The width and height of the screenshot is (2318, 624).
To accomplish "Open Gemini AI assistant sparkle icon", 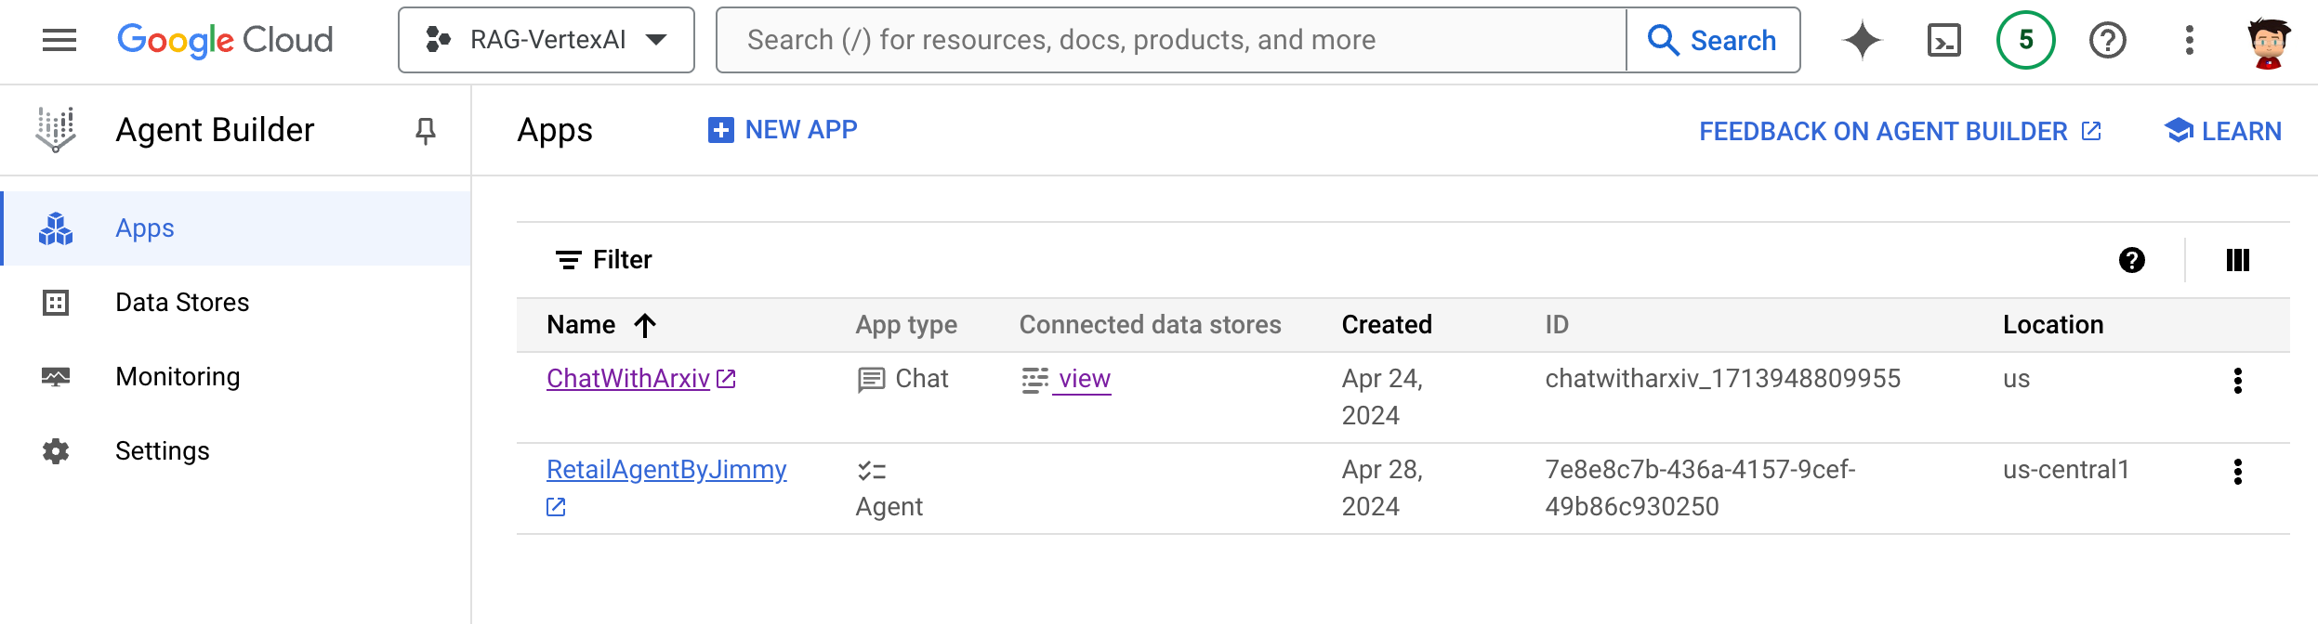I will (1862, 40).
